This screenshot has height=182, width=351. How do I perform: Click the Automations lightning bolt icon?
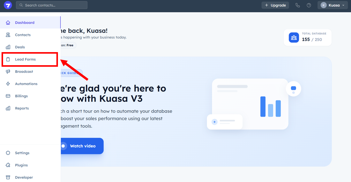pos(8,84)
